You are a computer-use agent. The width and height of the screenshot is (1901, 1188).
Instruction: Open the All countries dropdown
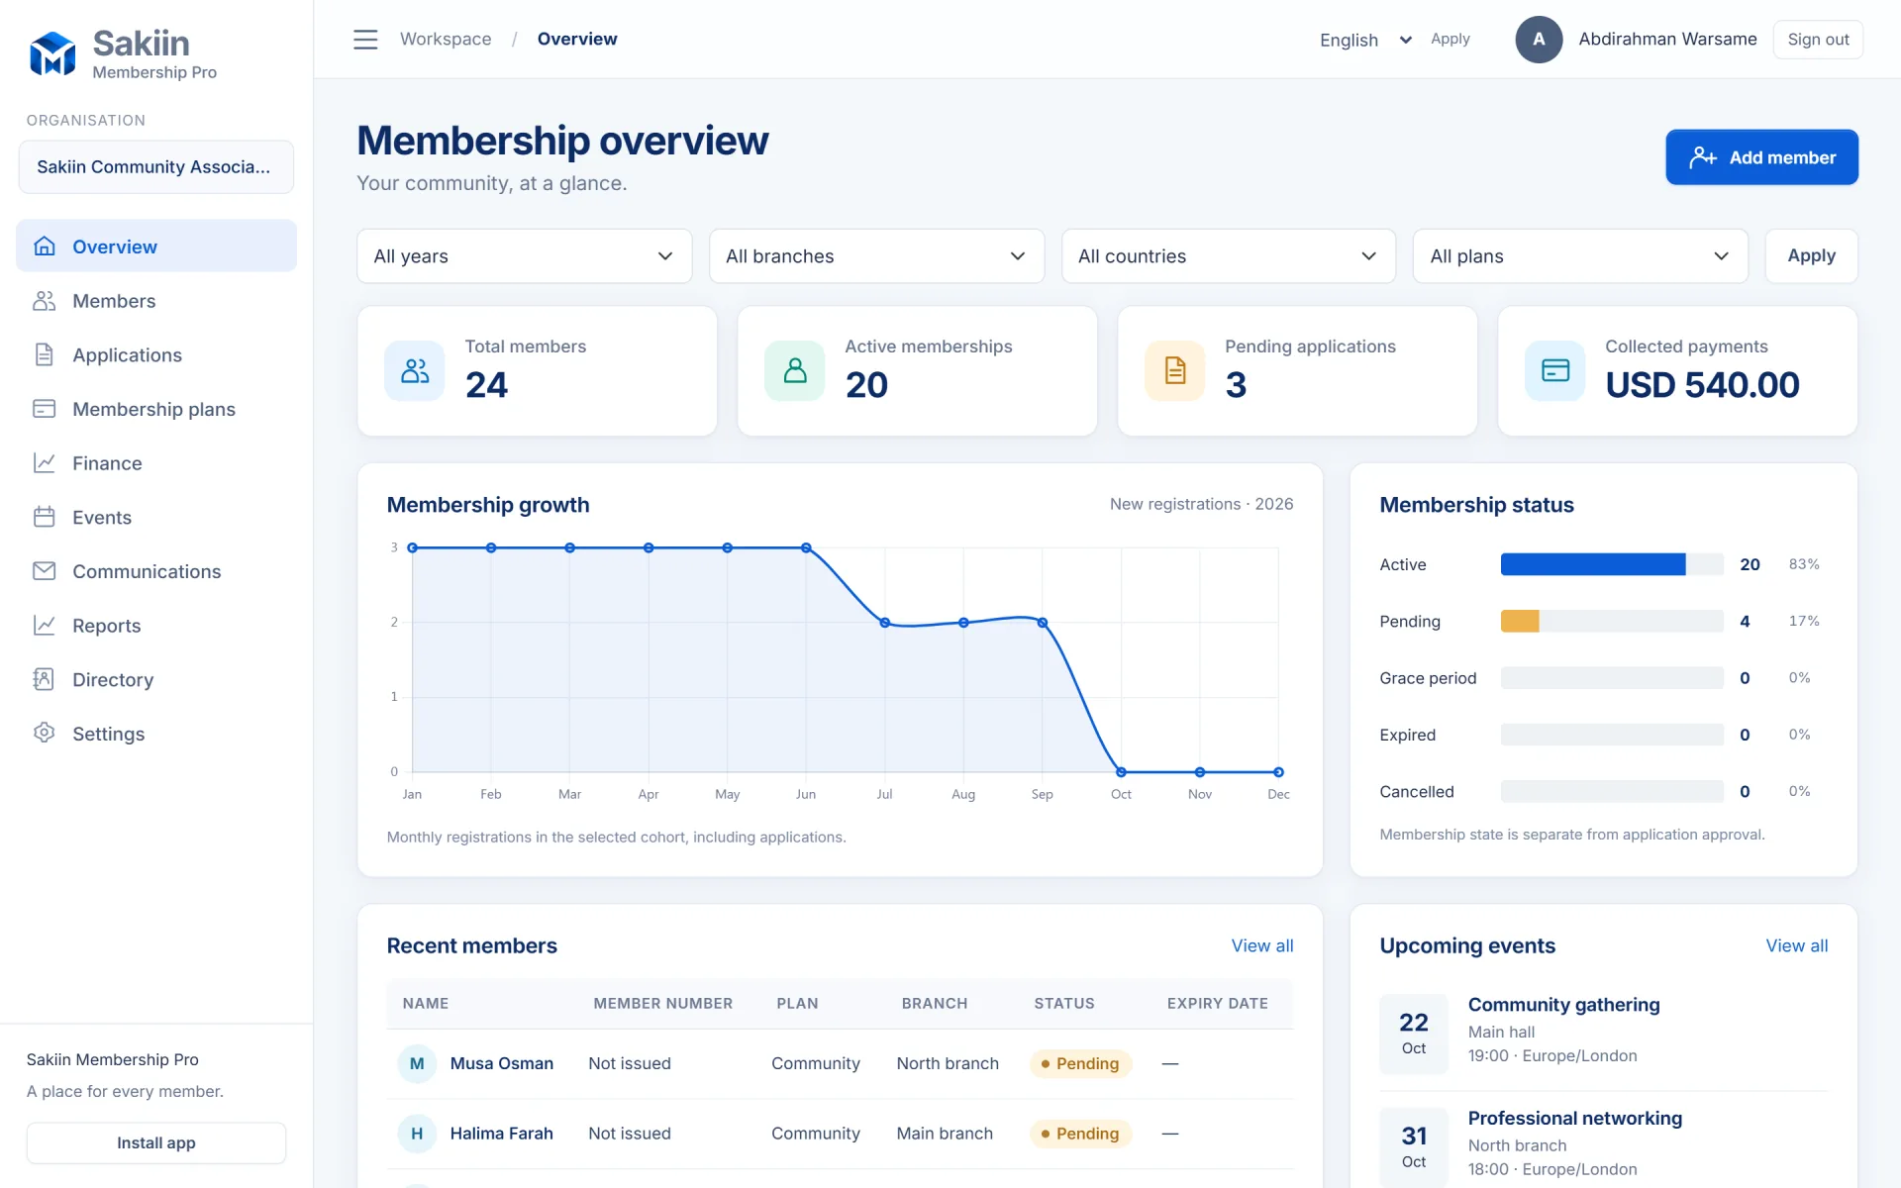point(1229,256)
